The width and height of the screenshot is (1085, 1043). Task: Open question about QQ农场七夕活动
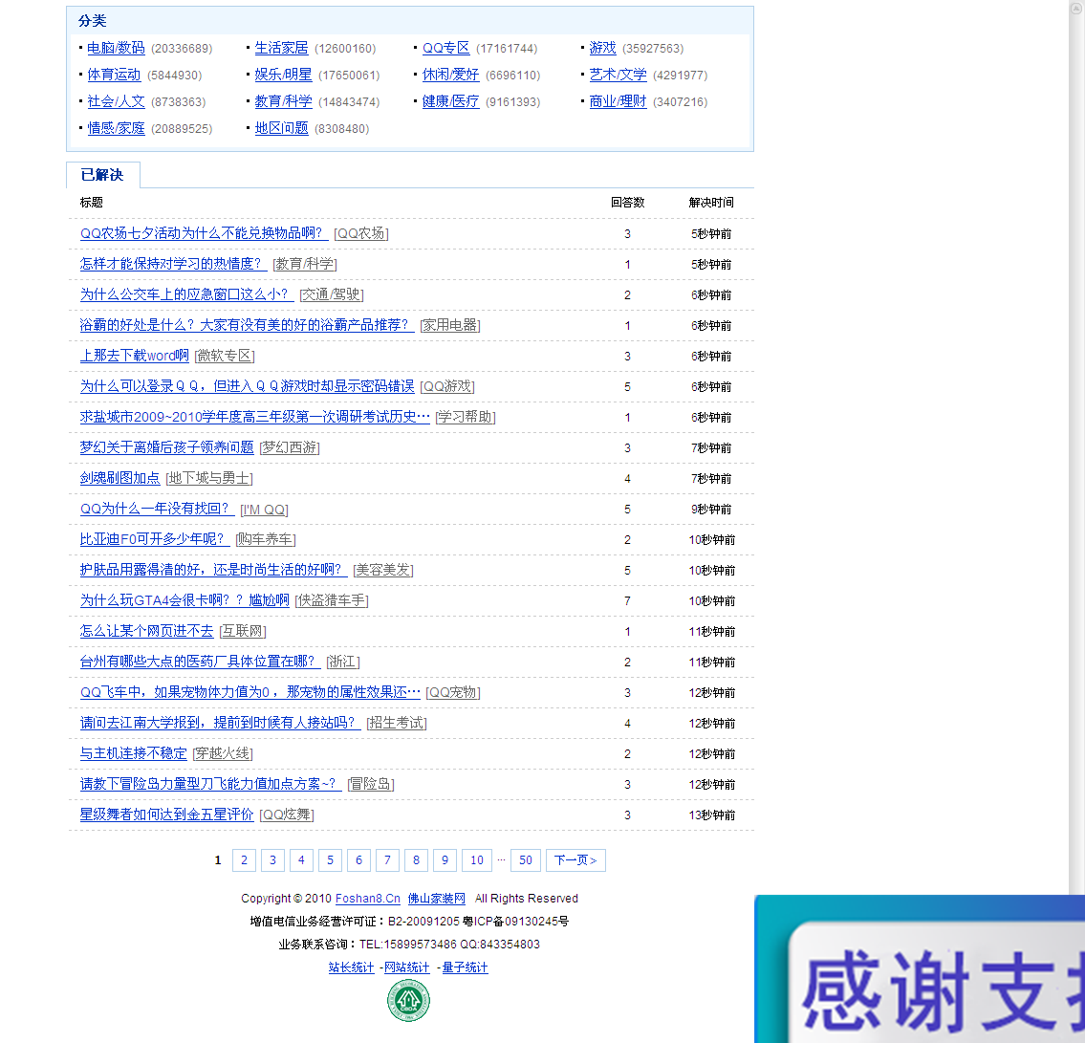205,233
